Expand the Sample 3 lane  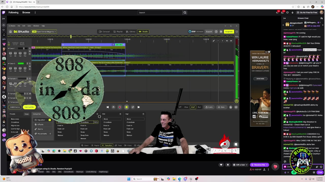click(x=9, y=98)
